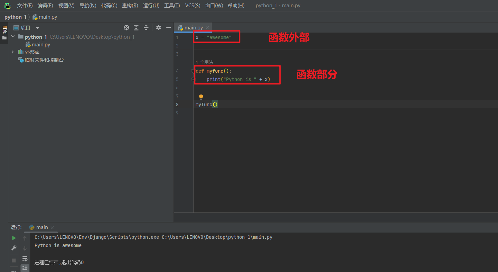Open the 重构(R) menu

130,6
